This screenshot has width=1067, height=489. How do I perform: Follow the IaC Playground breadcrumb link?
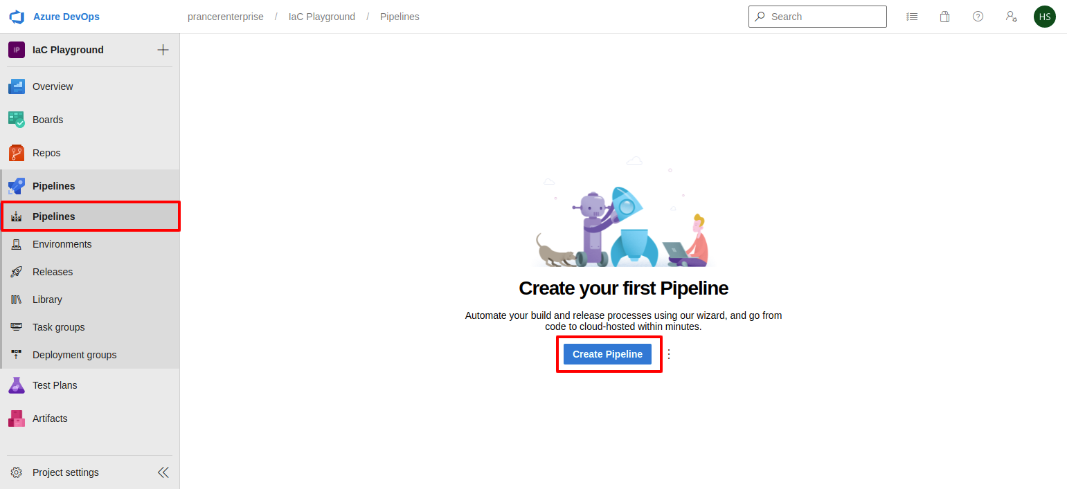[x=322, y=17]
